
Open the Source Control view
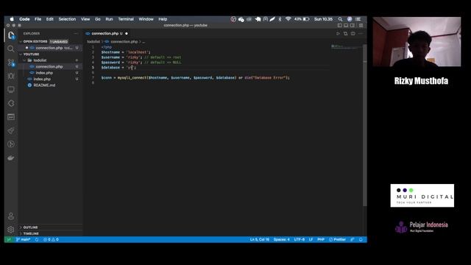click(x=11, y=63)
